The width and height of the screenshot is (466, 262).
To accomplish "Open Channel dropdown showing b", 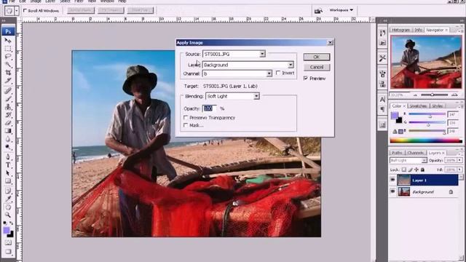I will [237, 74].
